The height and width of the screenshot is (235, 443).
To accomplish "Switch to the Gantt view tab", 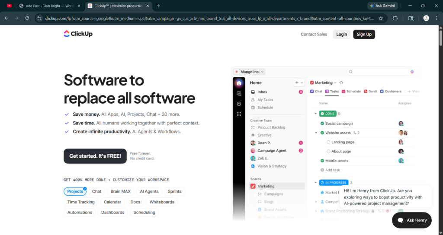I will [371, 92].
